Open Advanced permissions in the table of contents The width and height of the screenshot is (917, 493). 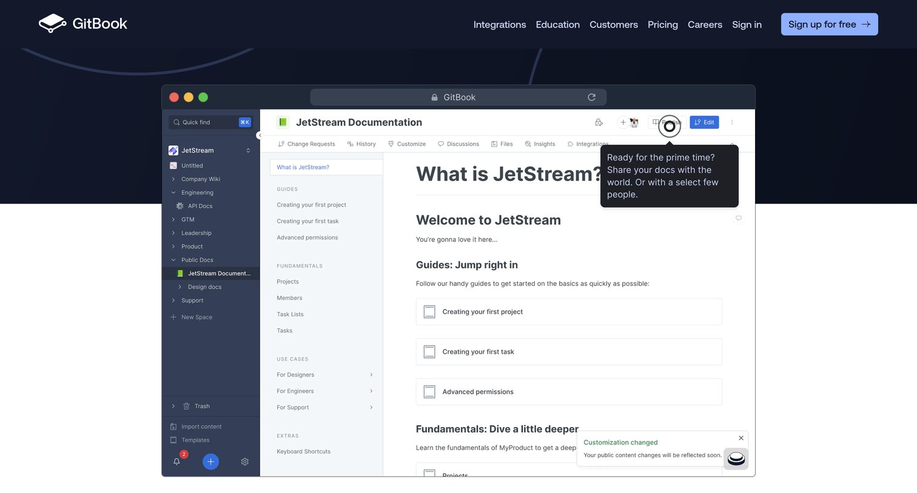tap(307, 237)
